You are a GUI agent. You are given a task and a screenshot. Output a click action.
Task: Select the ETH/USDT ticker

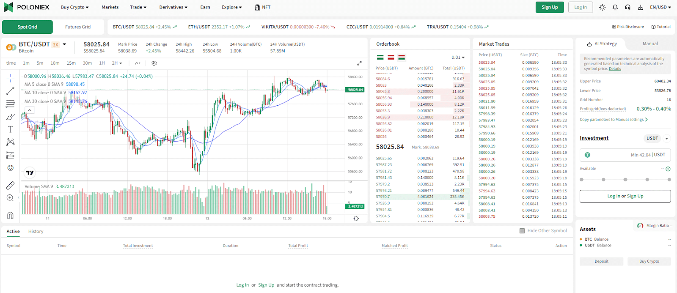(x=219, y=27)
